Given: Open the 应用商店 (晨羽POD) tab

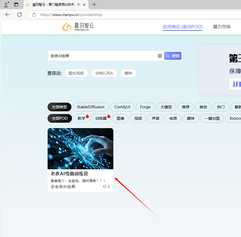Looking at the screenshot, I should 182,27.
